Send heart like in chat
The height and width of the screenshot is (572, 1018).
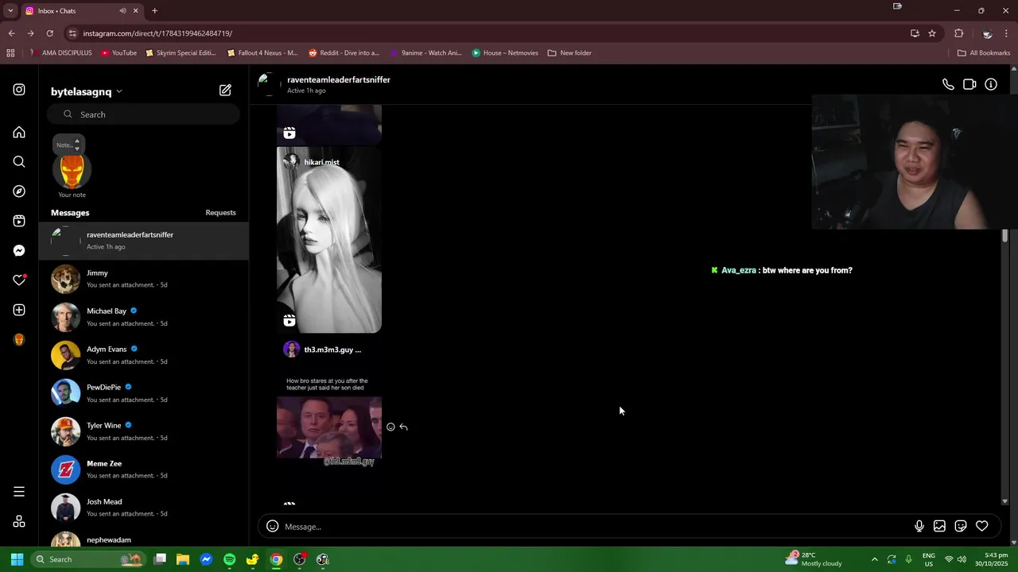[982, 526]
